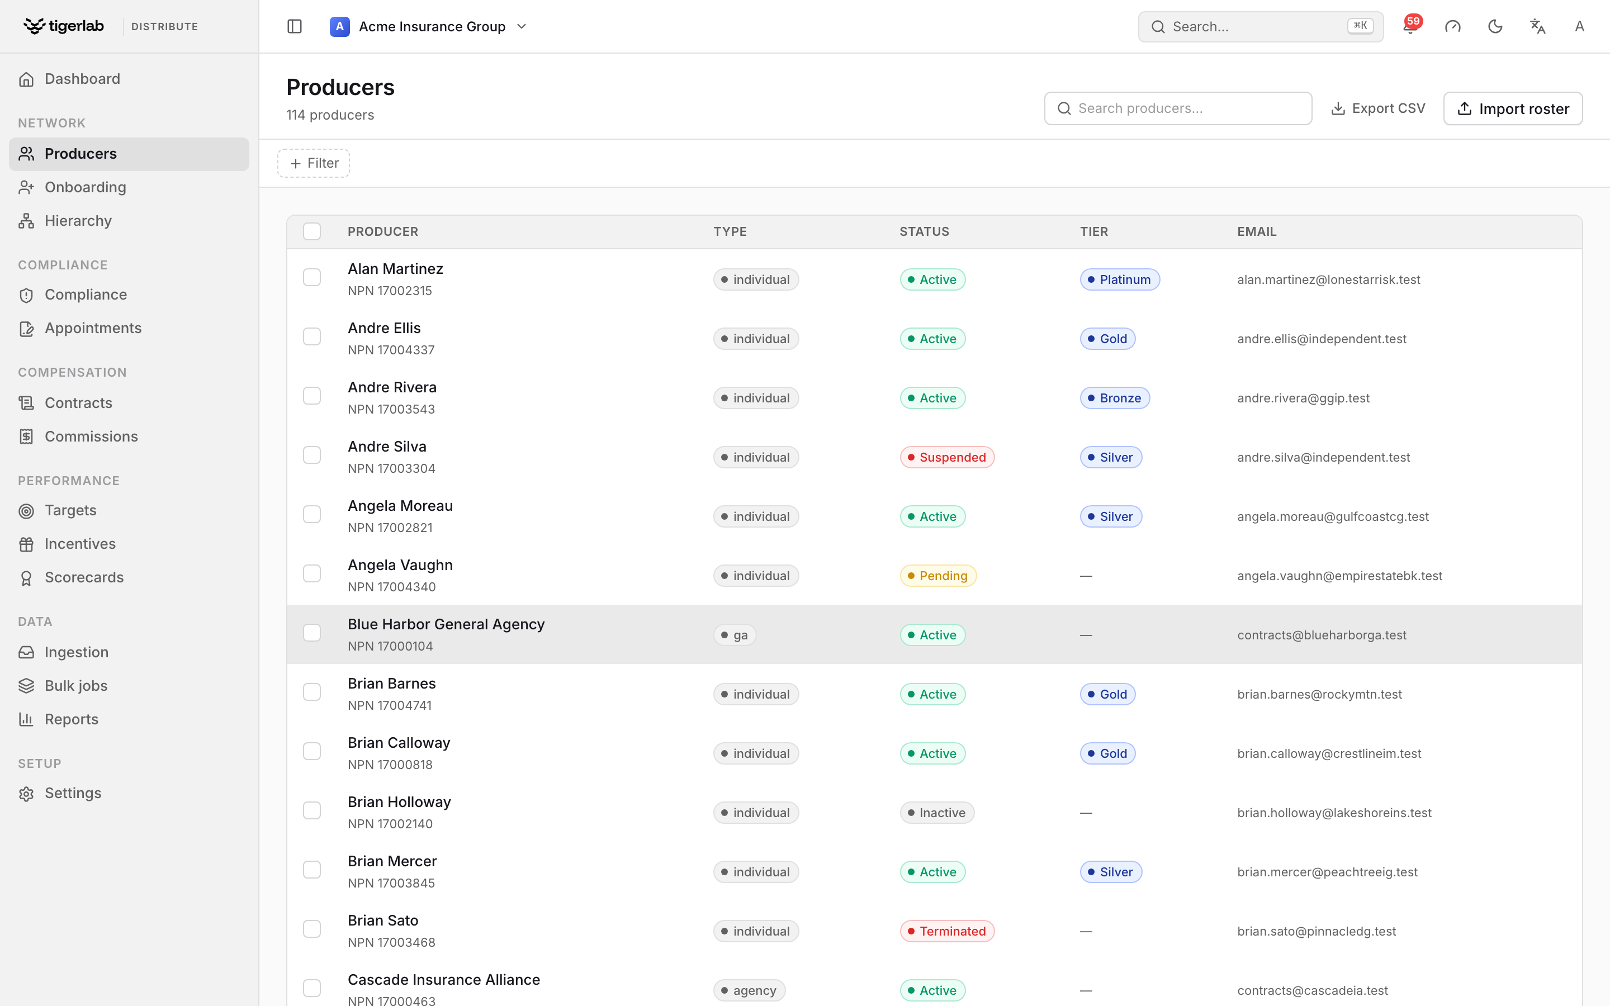The height and width of the screenshot is (1006, 1610).
Task: Focus the global Search field
Action: [x=1261, y=27]
